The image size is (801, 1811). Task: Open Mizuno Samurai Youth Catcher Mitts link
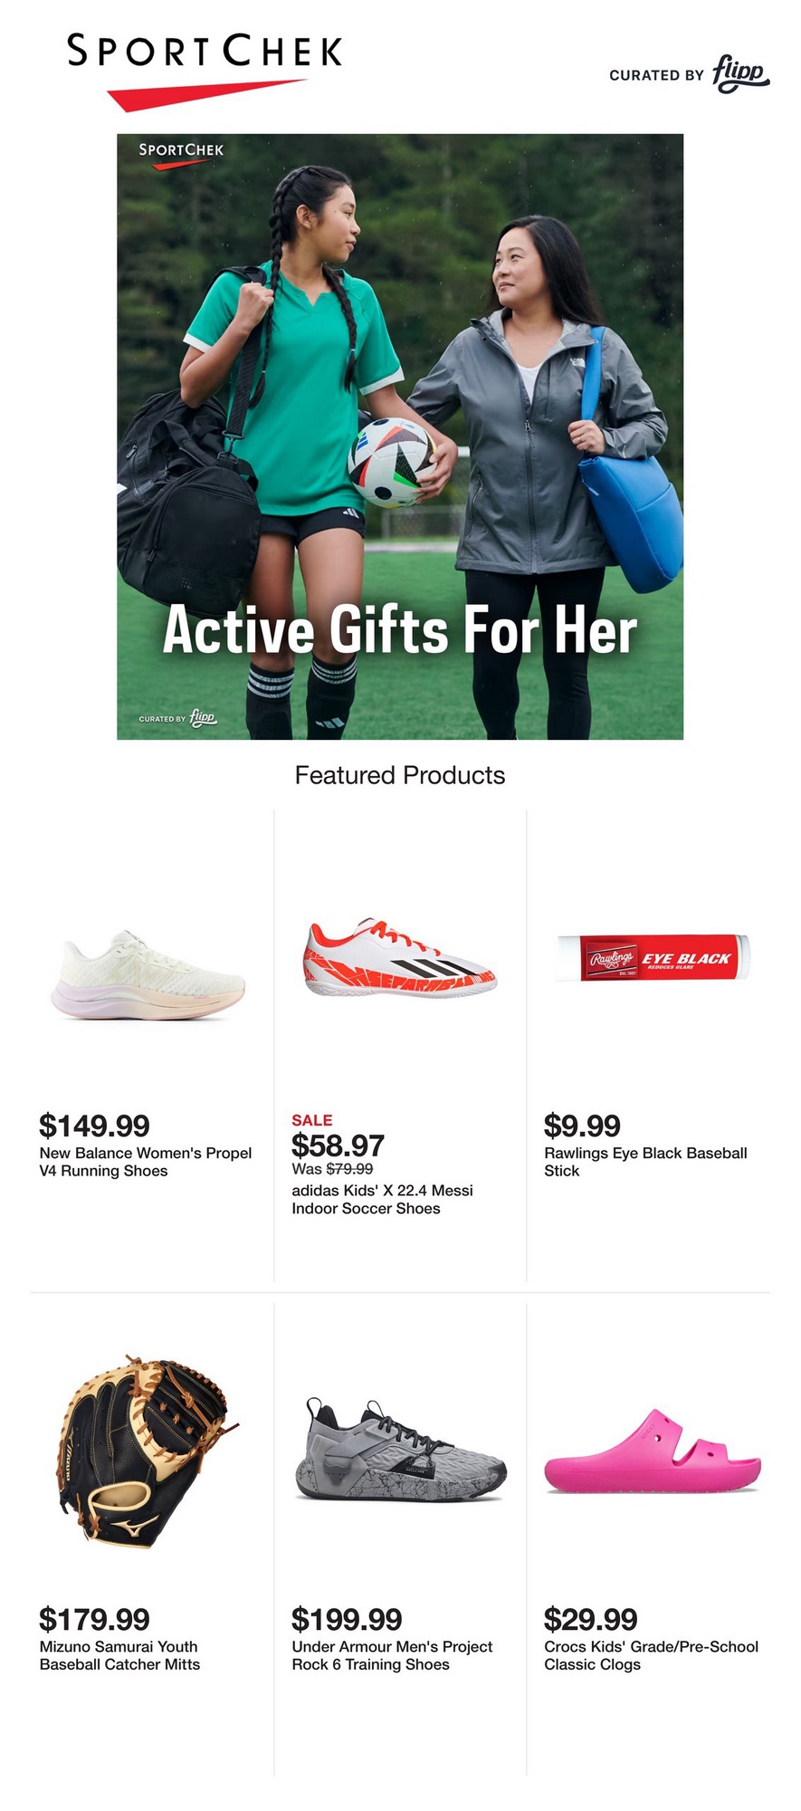[119, 1655]
